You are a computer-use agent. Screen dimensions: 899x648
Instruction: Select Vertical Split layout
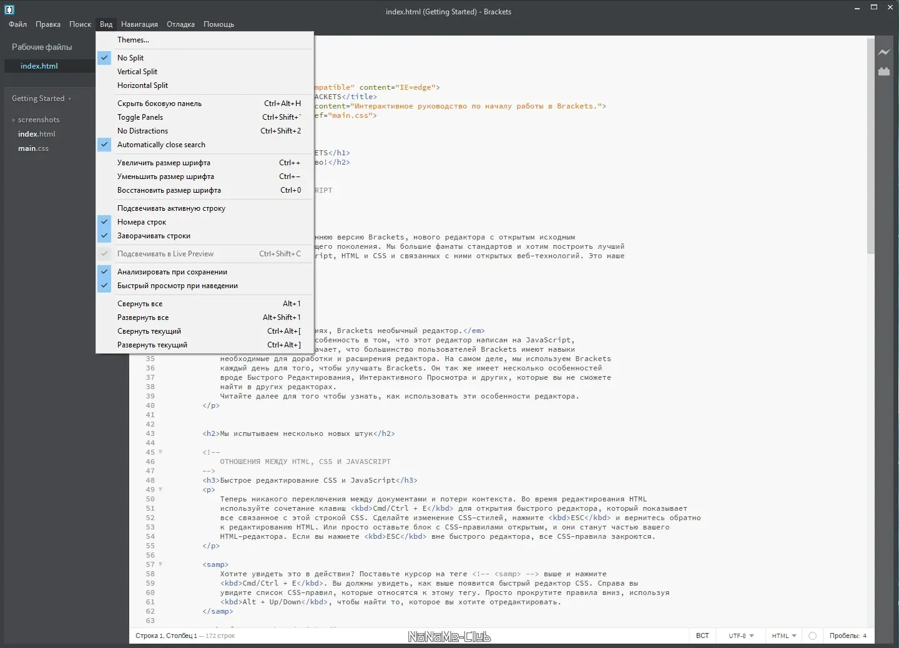pos(205,72)
